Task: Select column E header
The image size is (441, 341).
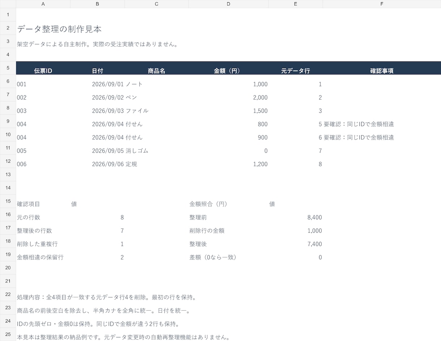Action: (x=295, y=4)
